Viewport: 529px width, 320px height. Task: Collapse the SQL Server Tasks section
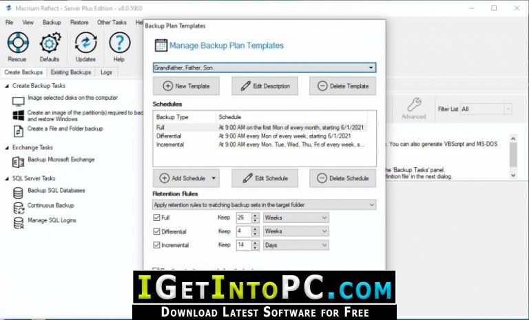click(x=7, y=179)
